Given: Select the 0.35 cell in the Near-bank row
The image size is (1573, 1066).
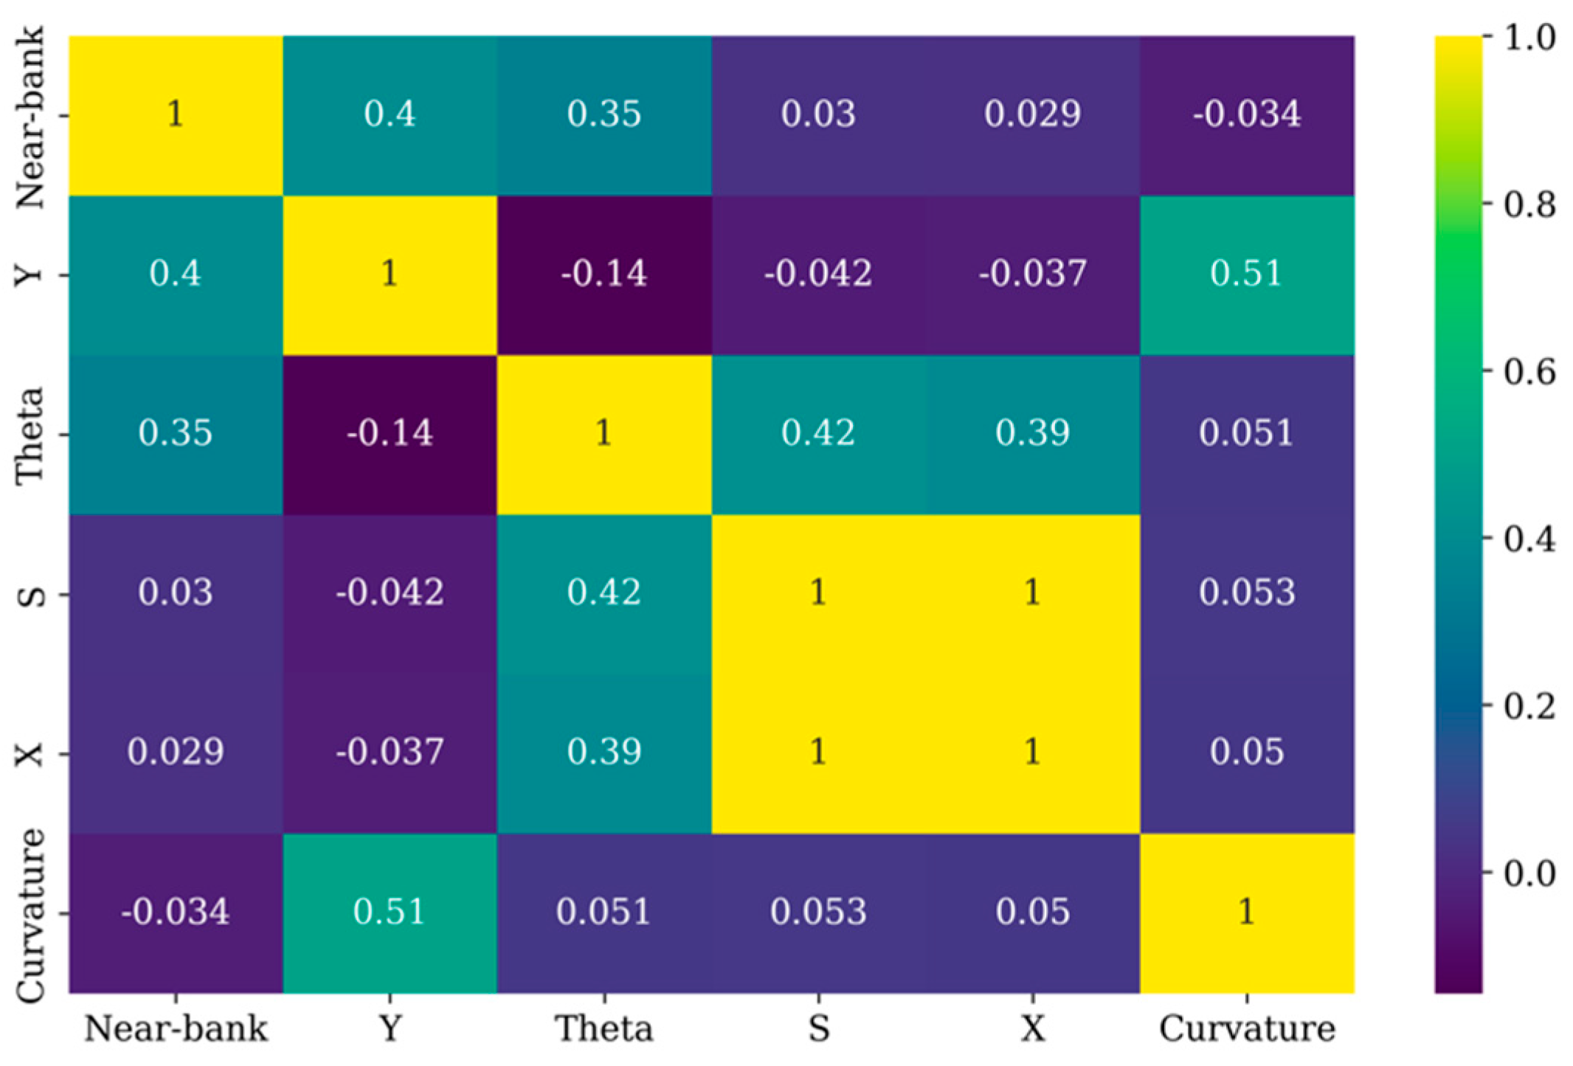Looking at the screenshot, I should pyautogui.click(x=604, y=115).
